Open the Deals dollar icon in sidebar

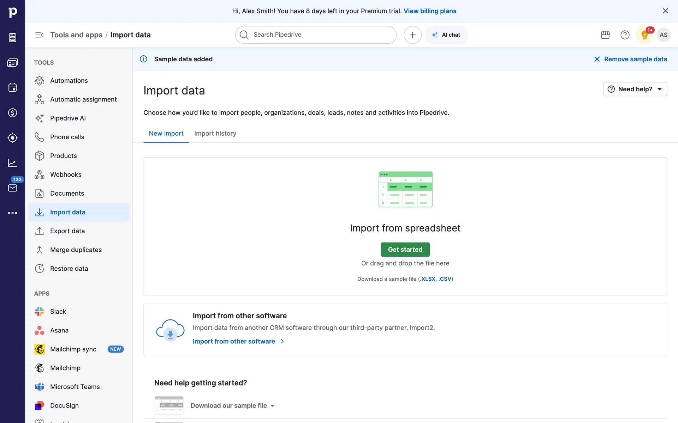[12, 113]
